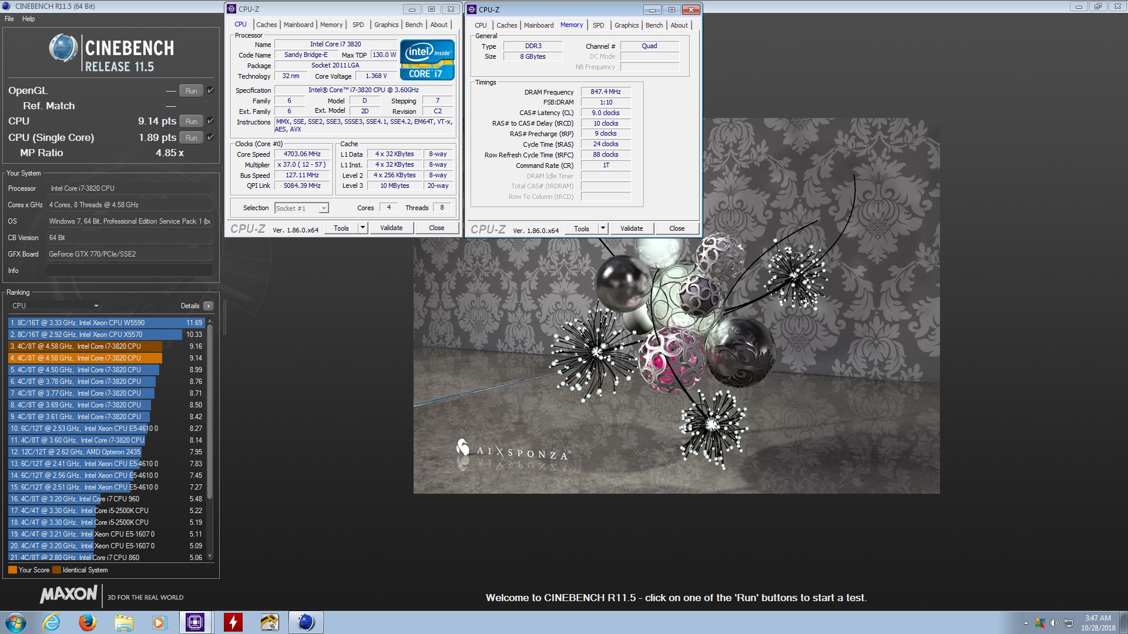1128x634 pixels.
Task: Open the Help menu in Cinebench
Action: click(28, 19)
